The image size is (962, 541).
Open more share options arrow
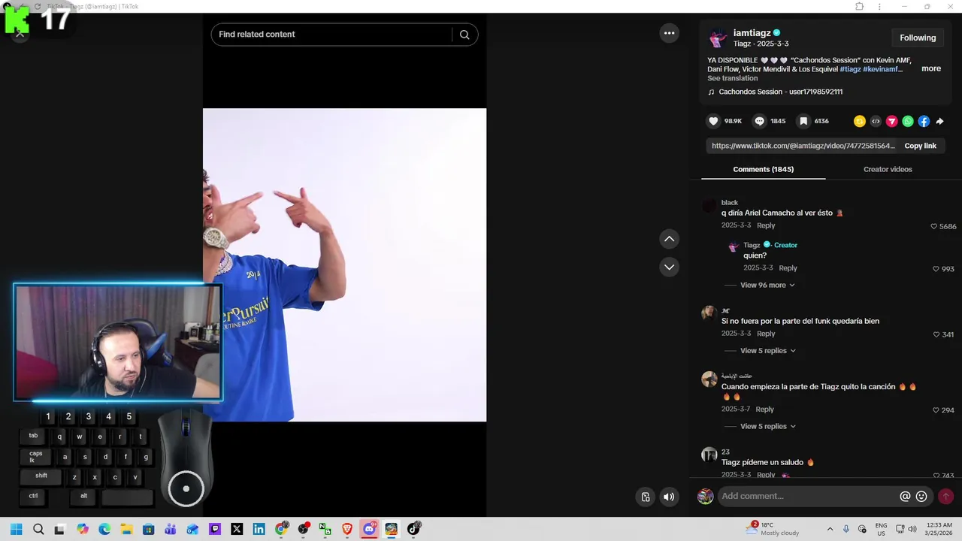(939, 121)
